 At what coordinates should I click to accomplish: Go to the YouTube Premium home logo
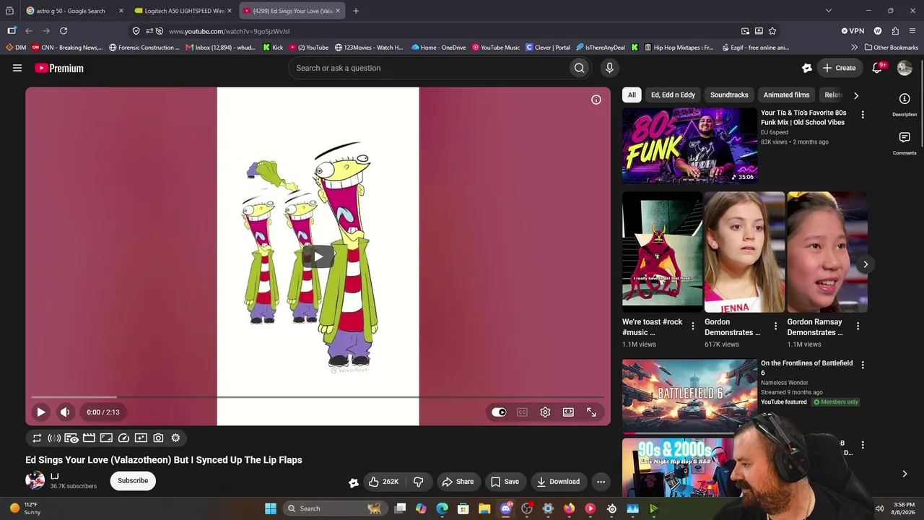[59, 68]
